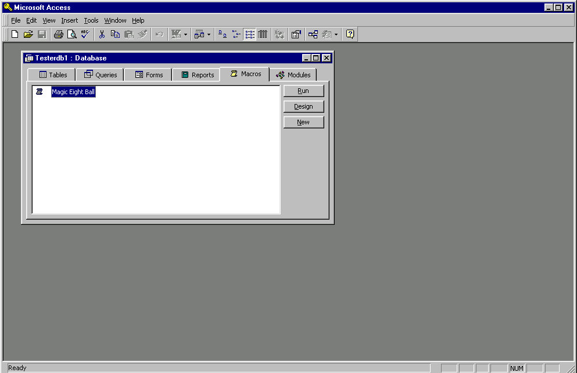Switch to Small Icons view
Image resolution: width=577 pixels, height=373 pixels.
pyautogui.click(x=236, y=34)
